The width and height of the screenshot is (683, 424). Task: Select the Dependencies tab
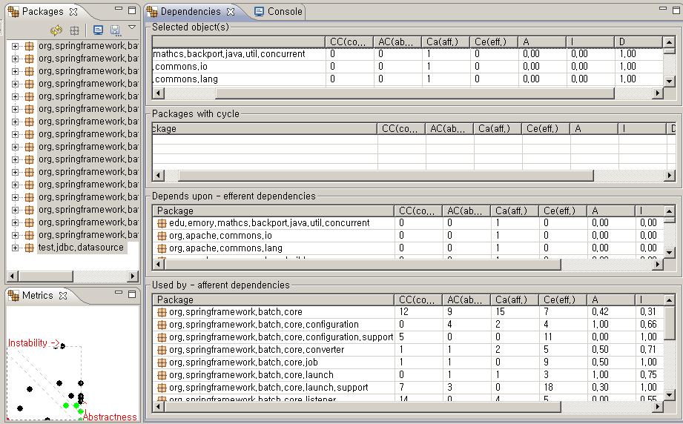tap(191, 11)
